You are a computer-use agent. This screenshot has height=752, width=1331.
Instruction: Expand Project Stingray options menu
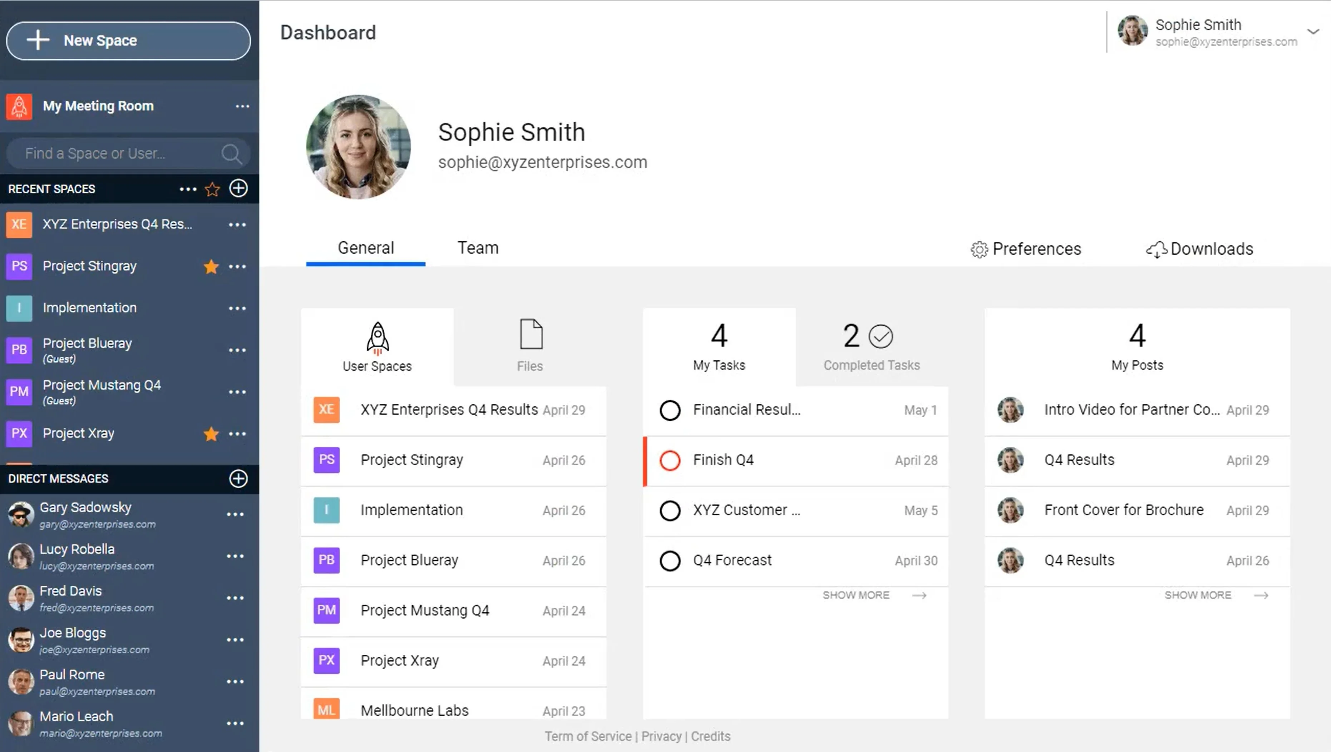[x=238, y=266]
